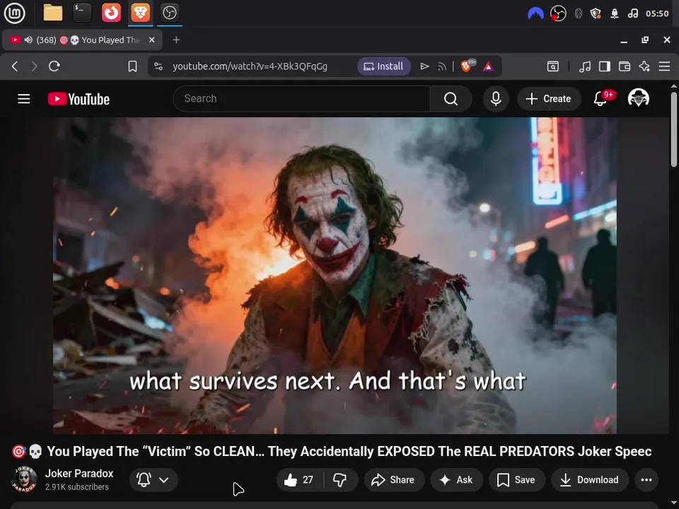
Task: Open the tab search toolbar icon
Action: tap(552, 66)
